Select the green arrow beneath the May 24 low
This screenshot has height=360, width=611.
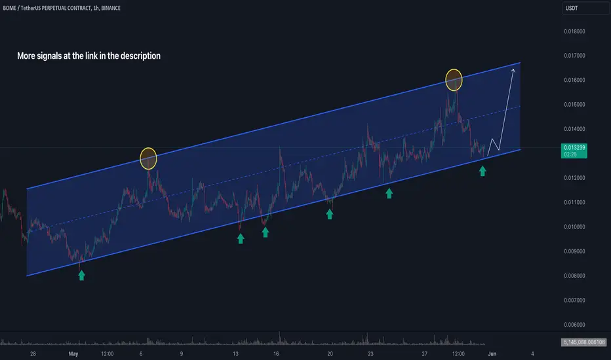[x=389, y=194]
